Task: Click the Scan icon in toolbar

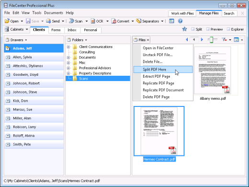Action: [x=71, y=21]
